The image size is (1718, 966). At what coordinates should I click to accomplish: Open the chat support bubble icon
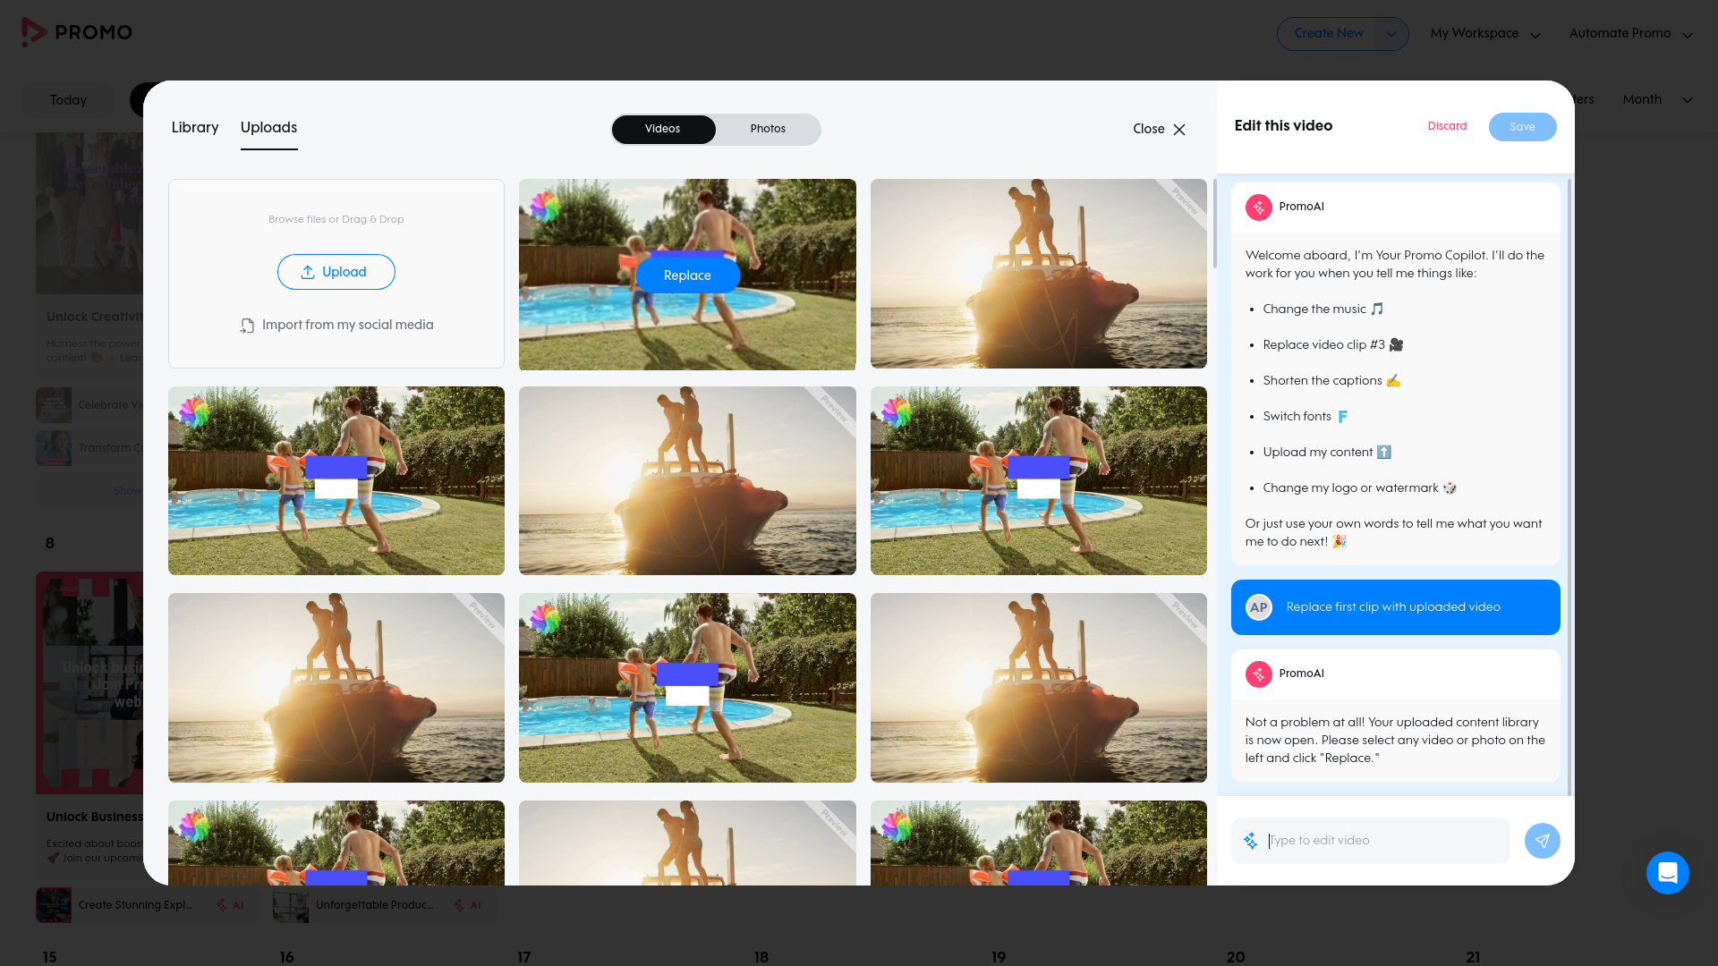click(x=1667, y=873)
